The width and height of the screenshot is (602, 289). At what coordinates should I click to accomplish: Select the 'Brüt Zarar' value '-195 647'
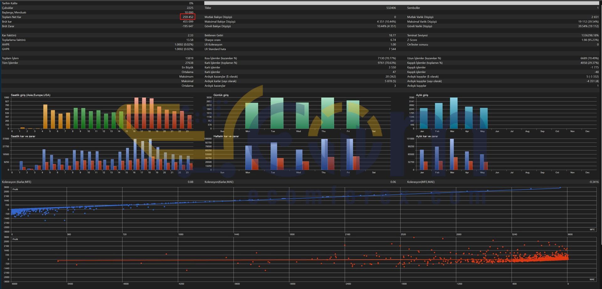(187, 26)
